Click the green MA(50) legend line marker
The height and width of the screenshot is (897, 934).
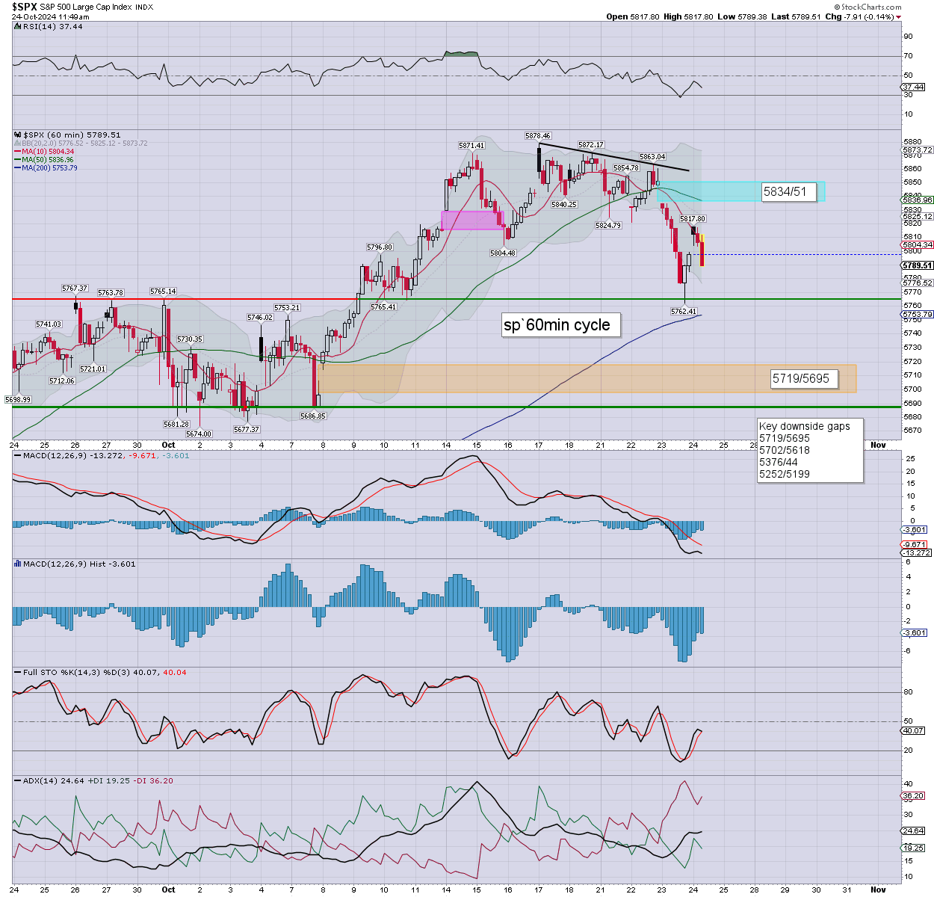click(18, 160)
